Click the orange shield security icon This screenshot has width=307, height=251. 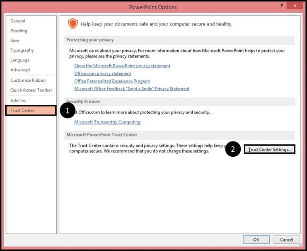(x=73, y=24)
